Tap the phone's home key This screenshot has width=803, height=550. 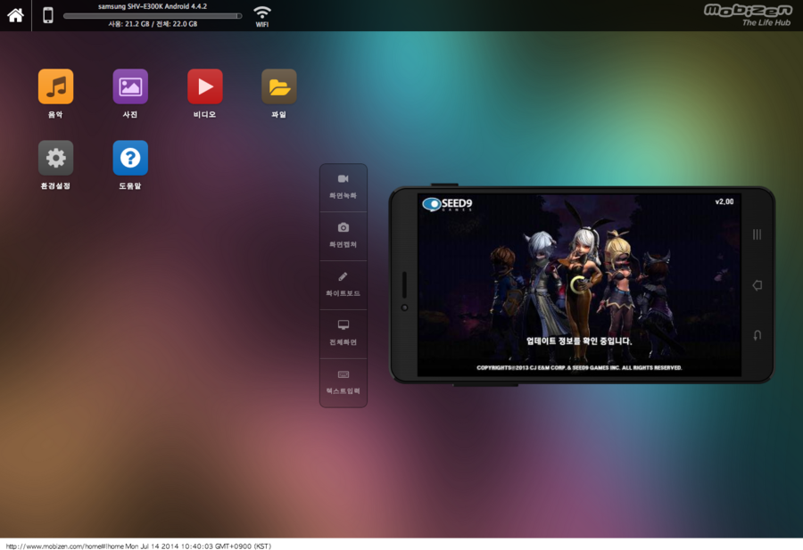click(x=757, y=285)
